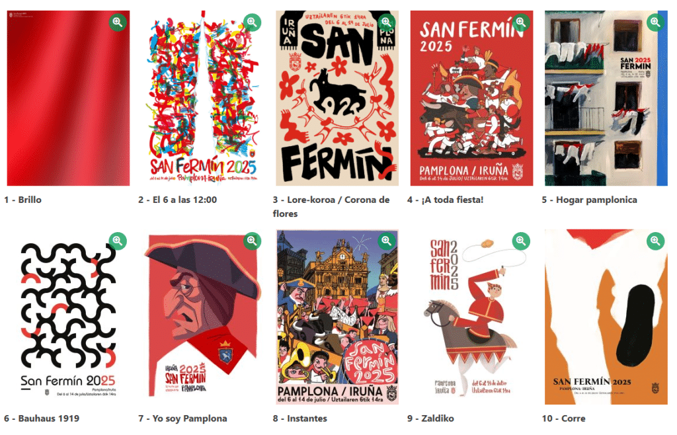This screenshot has width=677, height=435.
Task: Enlarge the Lore-koroa poster via magnifier icon
Action: (387, 22)
